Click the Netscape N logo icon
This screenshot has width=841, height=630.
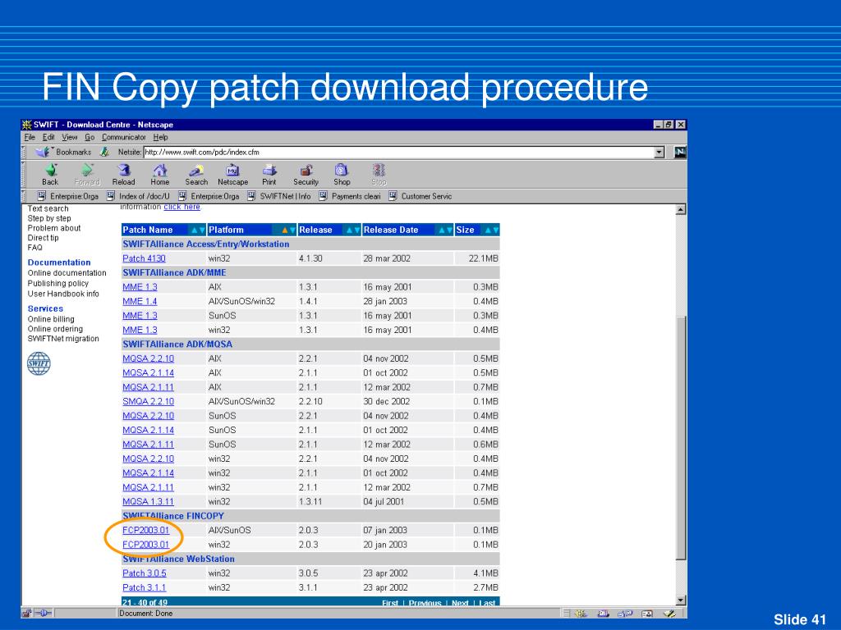(679, 152)
